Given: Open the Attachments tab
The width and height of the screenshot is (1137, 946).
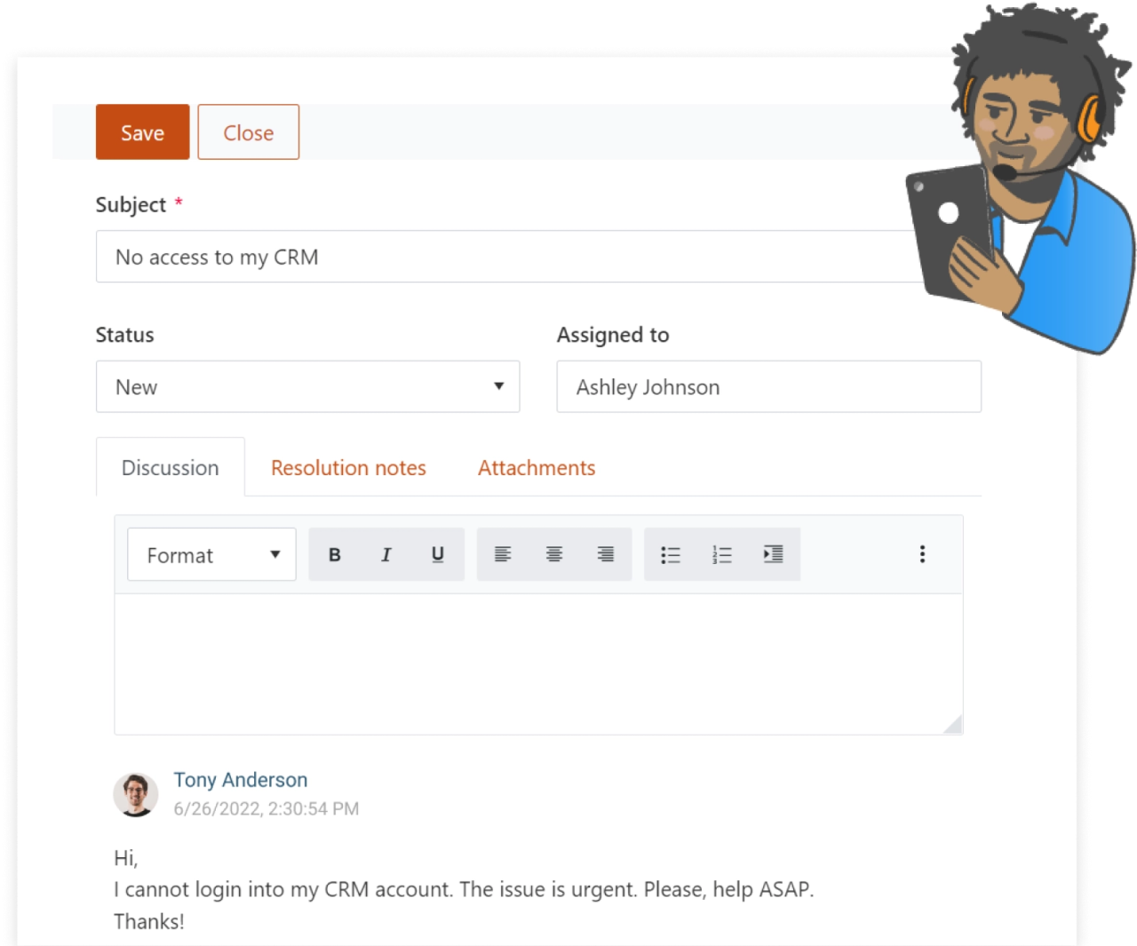Looking at the screenshot, I should pyautogui.click(x=537, y=467).
